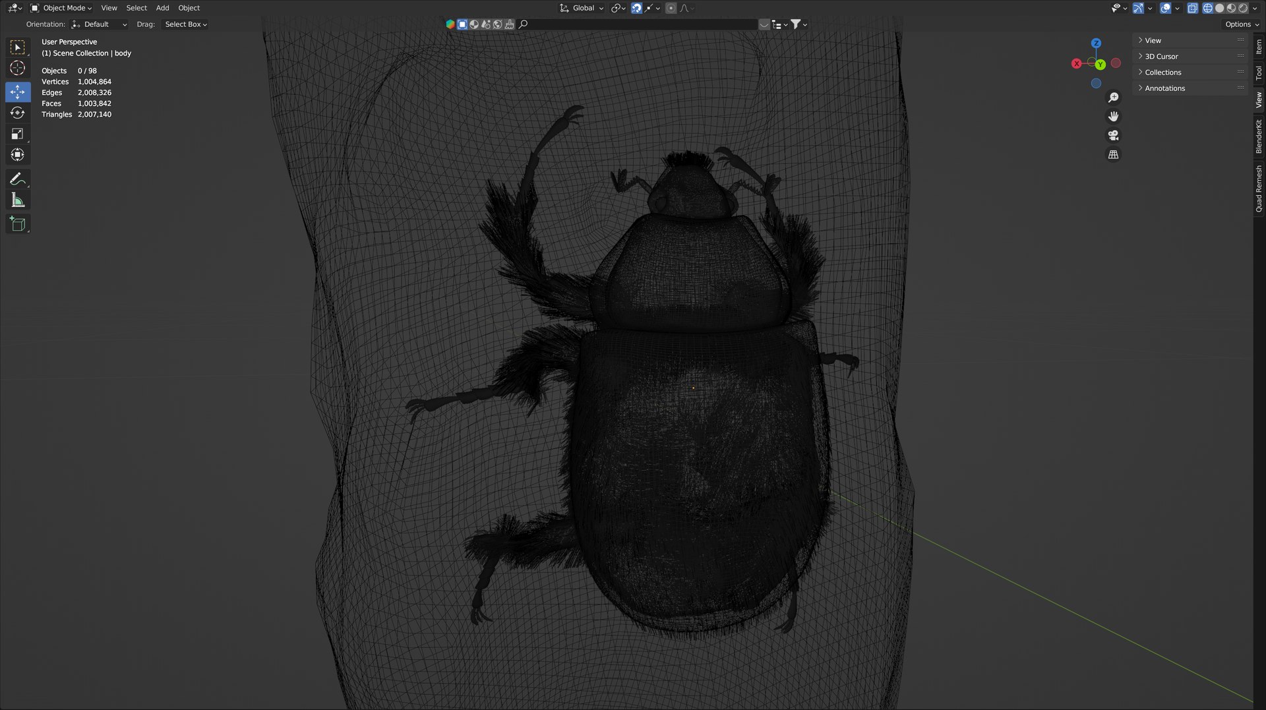Toggle the camera view icon
The height and width of the screenshot is (710, 1266).
click(x=1113, y=135)
